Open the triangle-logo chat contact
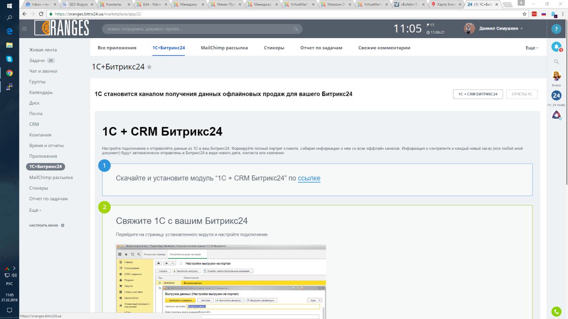The width and height of the screenshot is (568, 319). (x=556, y=115)
